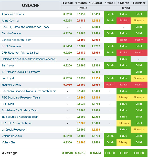The height and width of the screenshot is (157, 148).
Task: Click the Average row label
Action: click(x=9, y=153)
